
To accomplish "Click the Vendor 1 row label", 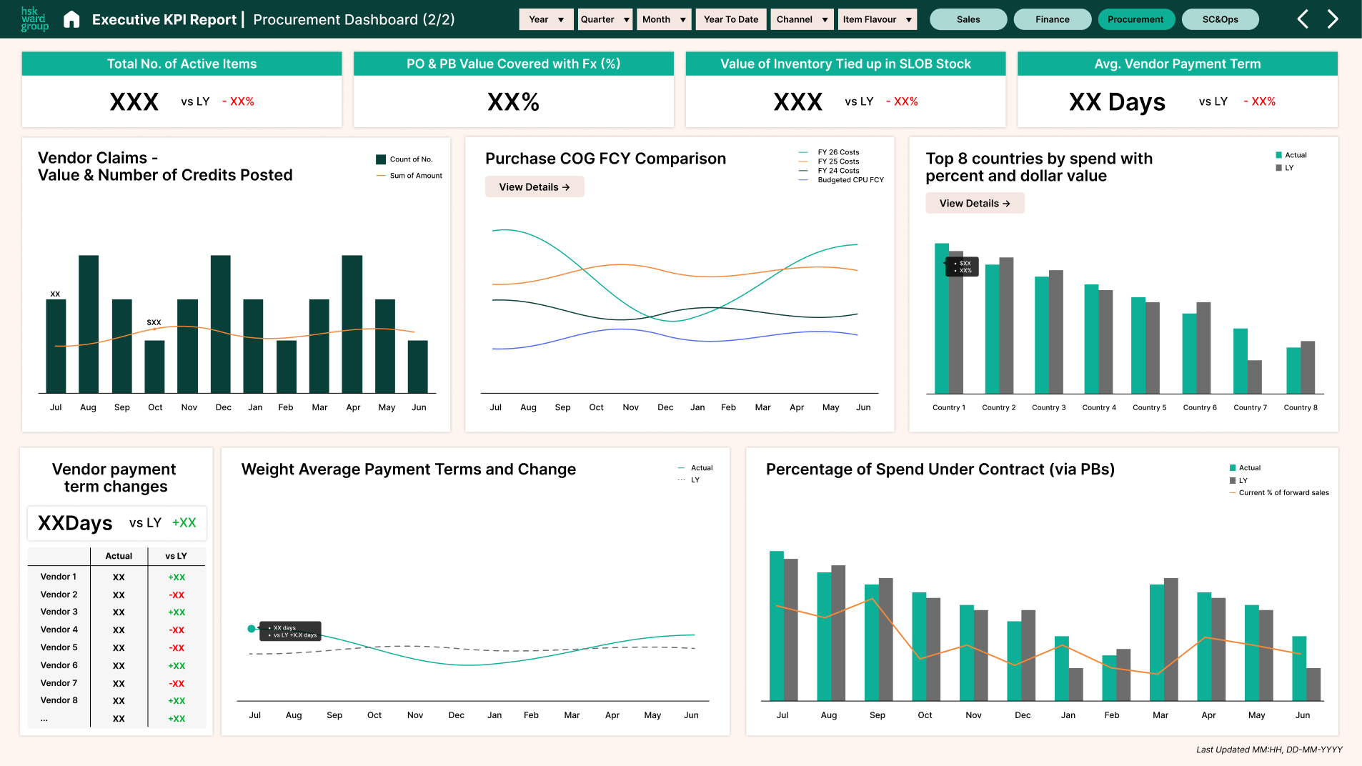I will tap(59, 577).
